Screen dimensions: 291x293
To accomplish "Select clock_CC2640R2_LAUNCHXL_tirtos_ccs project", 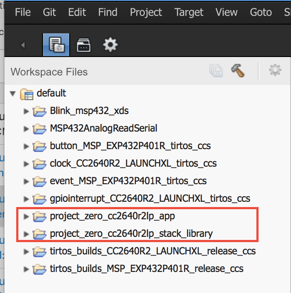I will point(133,164).
